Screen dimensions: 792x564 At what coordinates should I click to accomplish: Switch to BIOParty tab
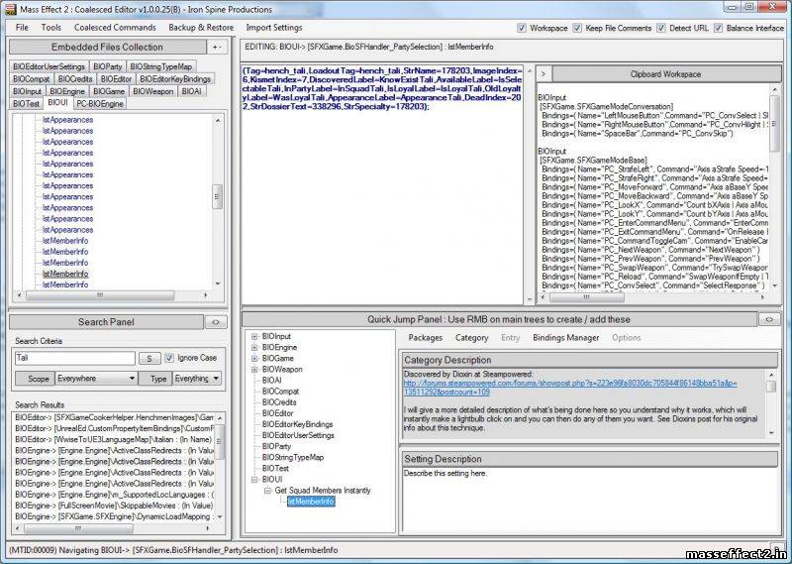(x=108, y=66)
